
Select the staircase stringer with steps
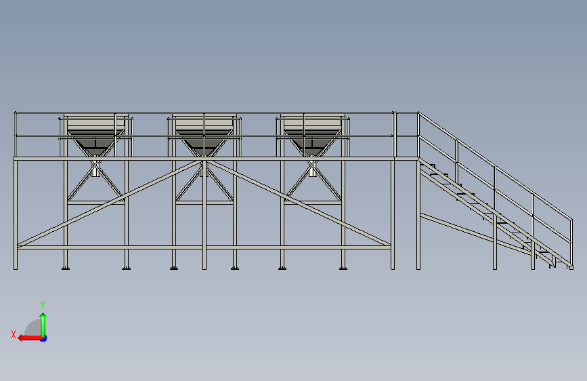coord(495,212)
